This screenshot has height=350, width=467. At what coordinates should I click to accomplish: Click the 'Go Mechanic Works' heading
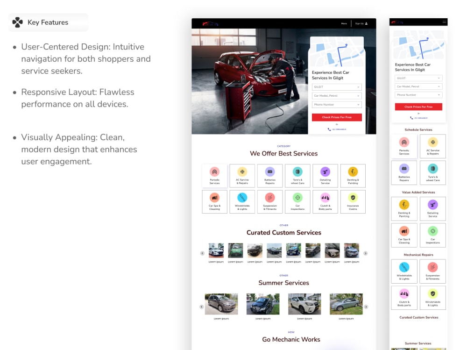291,340
